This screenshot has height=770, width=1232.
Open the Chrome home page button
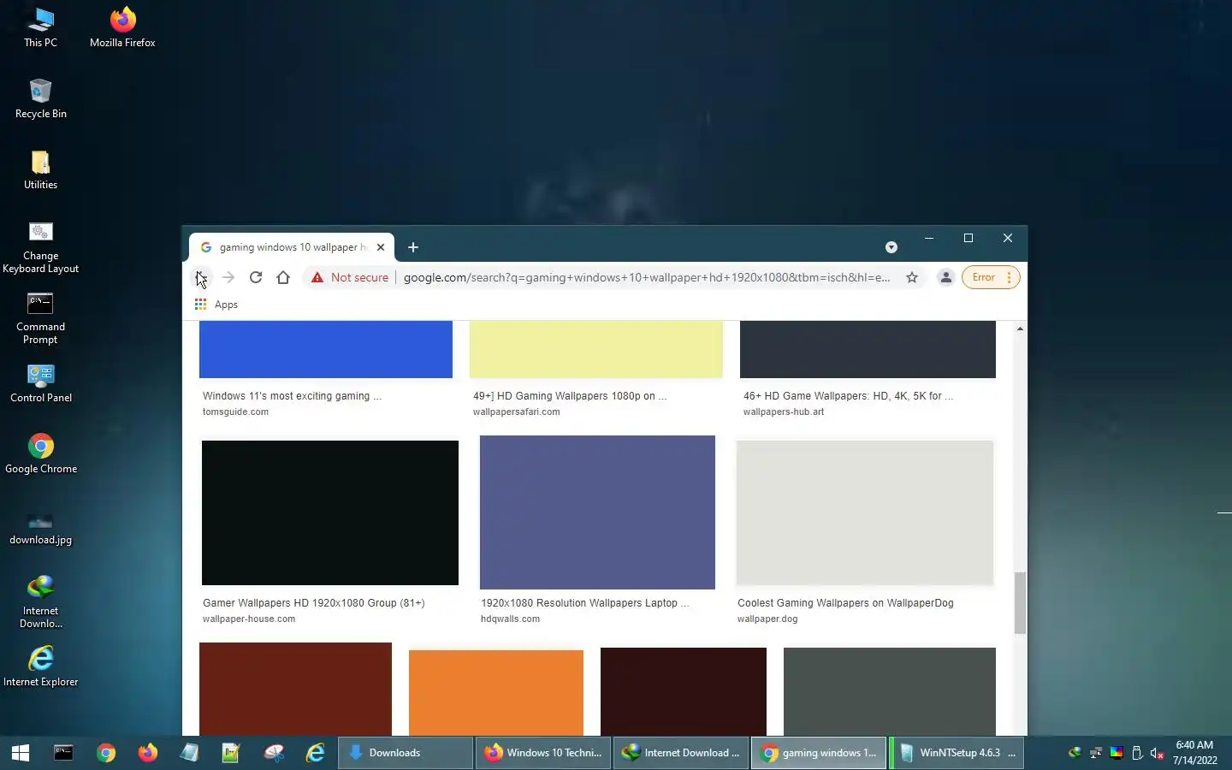click(283, 277)
